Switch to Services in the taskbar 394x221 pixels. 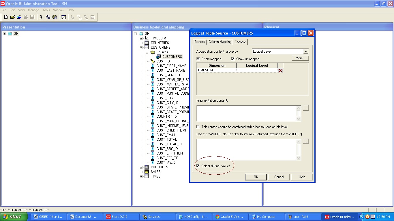157,217
